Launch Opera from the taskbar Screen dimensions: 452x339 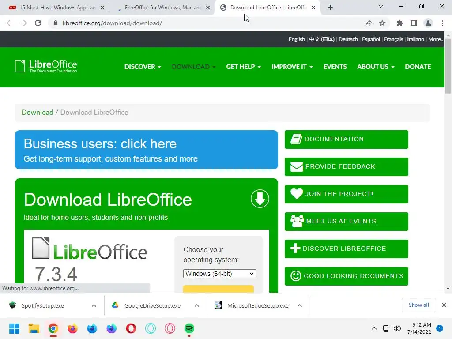point(131,328)
